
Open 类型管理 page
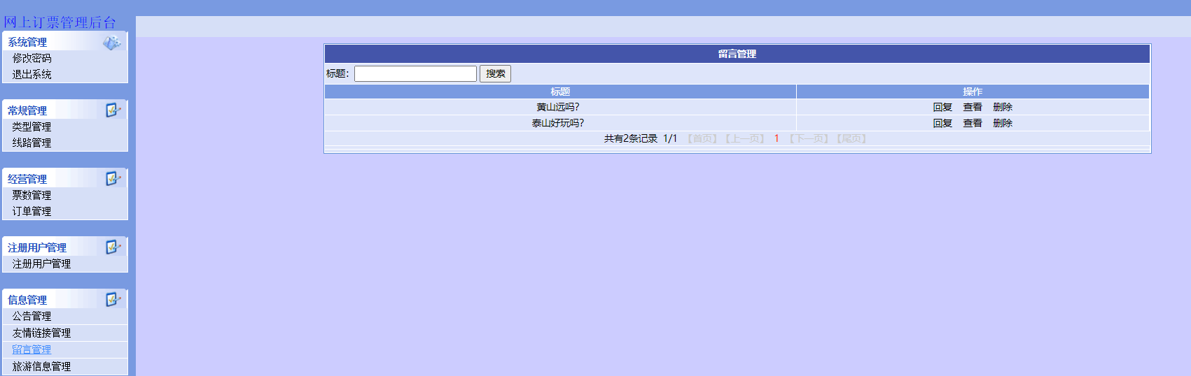32,126
